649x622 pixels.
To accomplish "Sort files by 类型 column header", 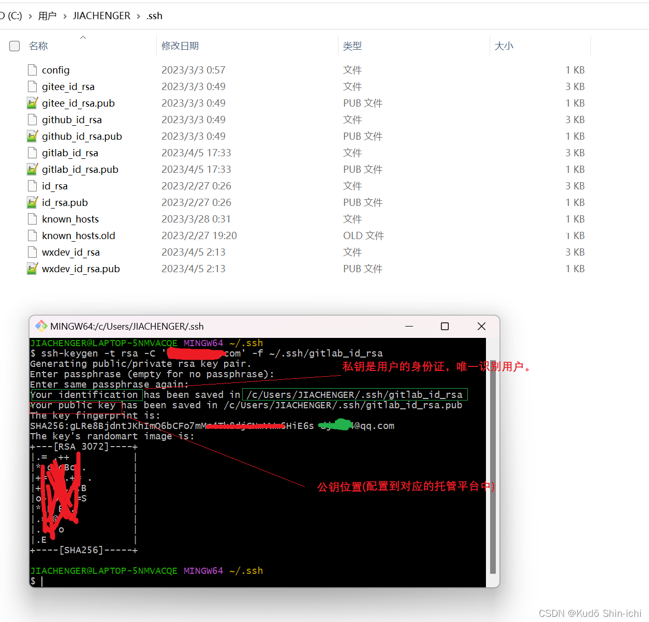I will click(x=352, y=46).
